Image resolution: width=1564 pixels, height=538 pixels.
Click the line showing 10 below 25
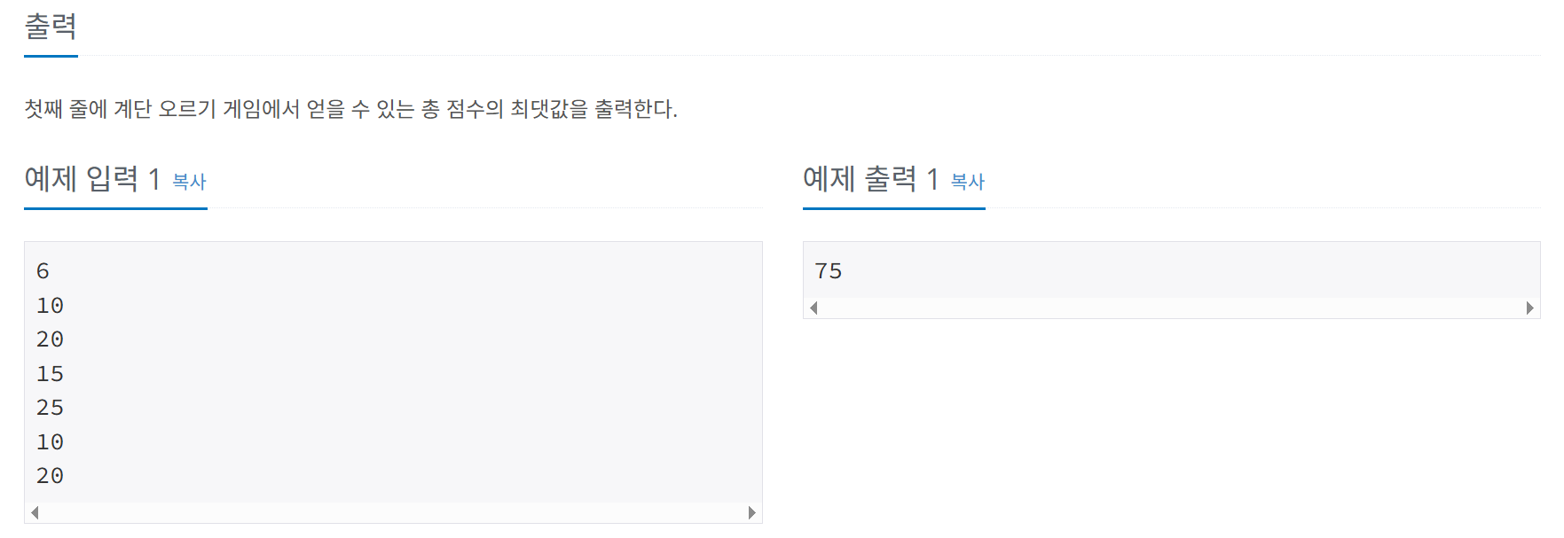pos(50,441)
